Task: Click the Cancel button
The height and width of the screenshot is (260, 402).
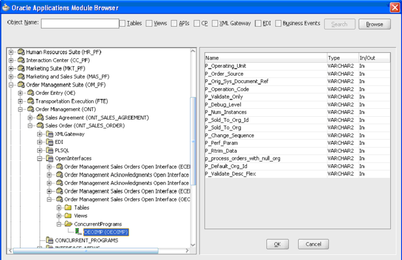Action: click(313, 244)
